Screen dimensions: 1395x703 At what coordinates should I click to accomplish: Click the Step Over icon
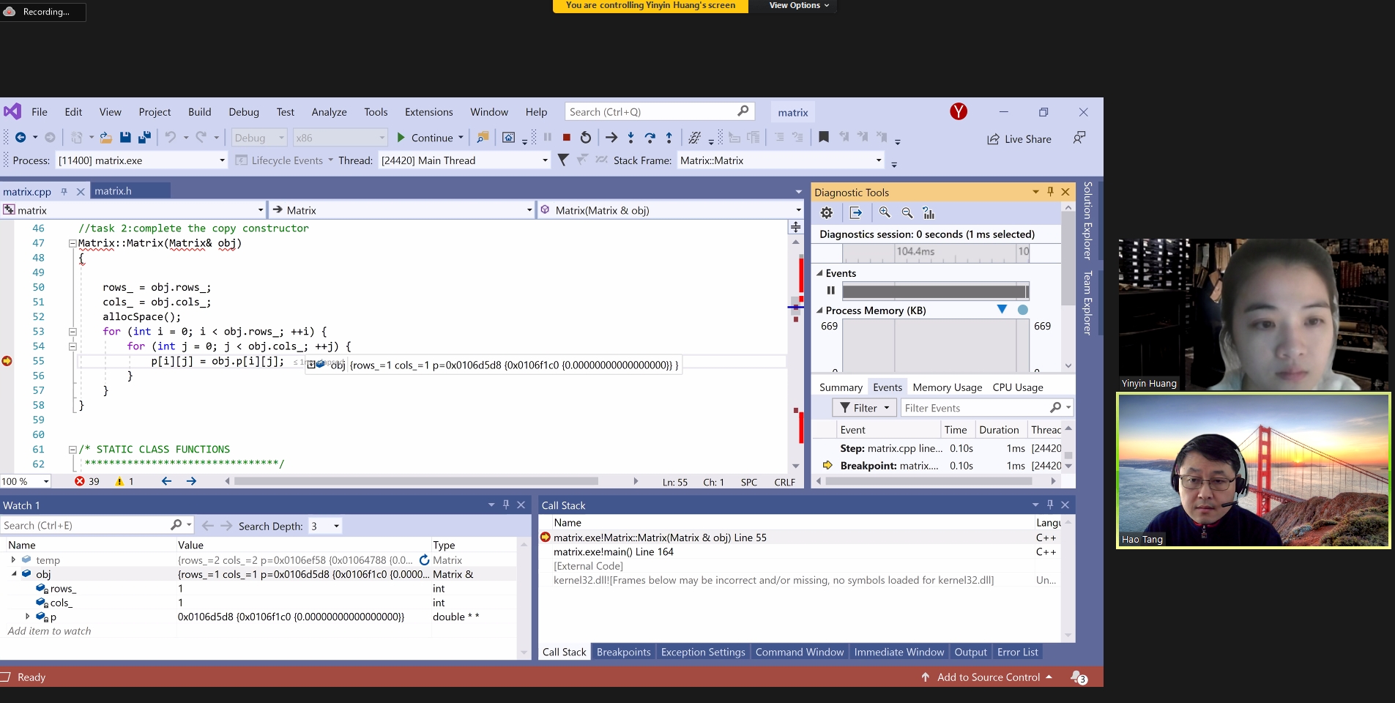(650, 138)
